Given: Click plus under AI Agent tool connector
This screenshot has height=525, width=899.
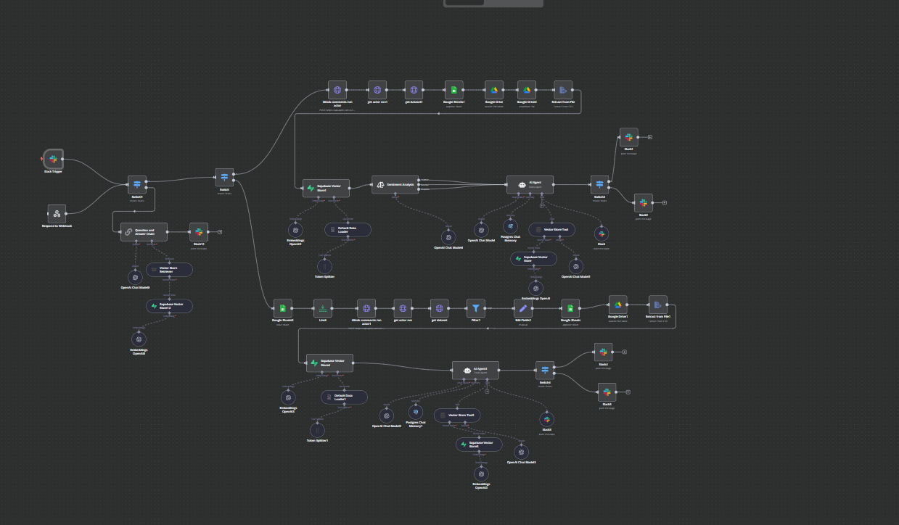Looking at the screenshot, I should [x=541, y=205].
